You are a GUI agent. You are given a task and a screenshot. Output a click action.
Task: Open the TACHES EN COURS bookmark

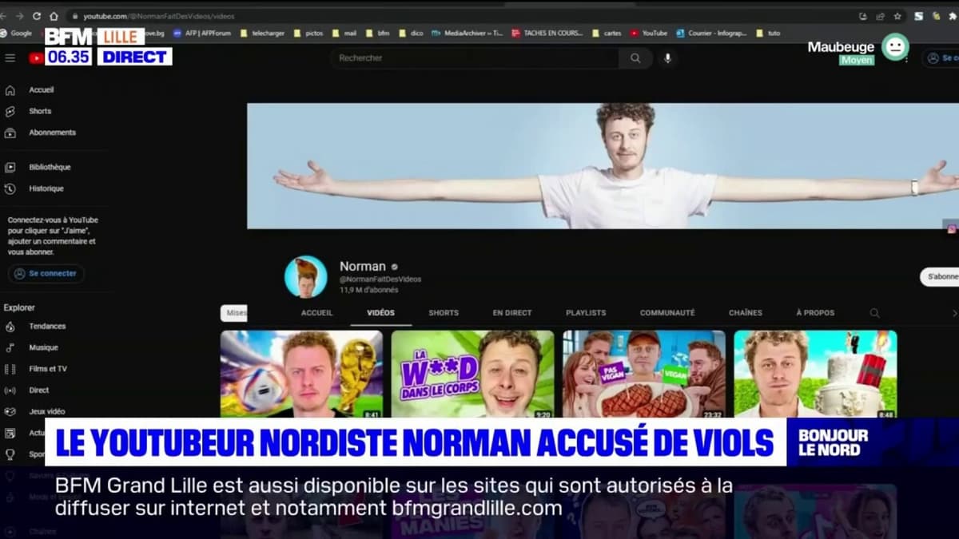(547, 33)
